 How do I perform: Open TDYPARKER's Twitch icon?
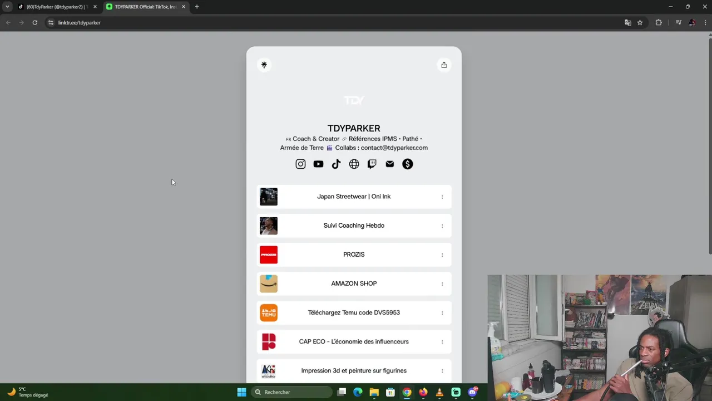click(x=372, y=164)
